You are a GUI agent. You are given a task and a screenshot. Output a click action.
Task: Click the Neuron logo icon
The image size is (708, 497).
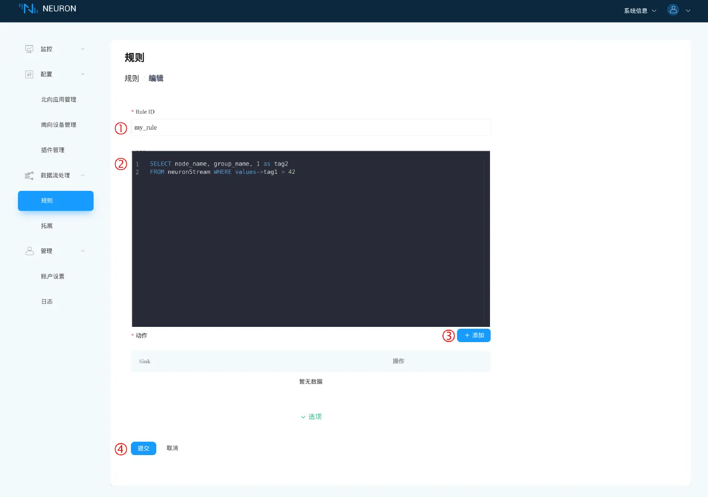point(28,8)
